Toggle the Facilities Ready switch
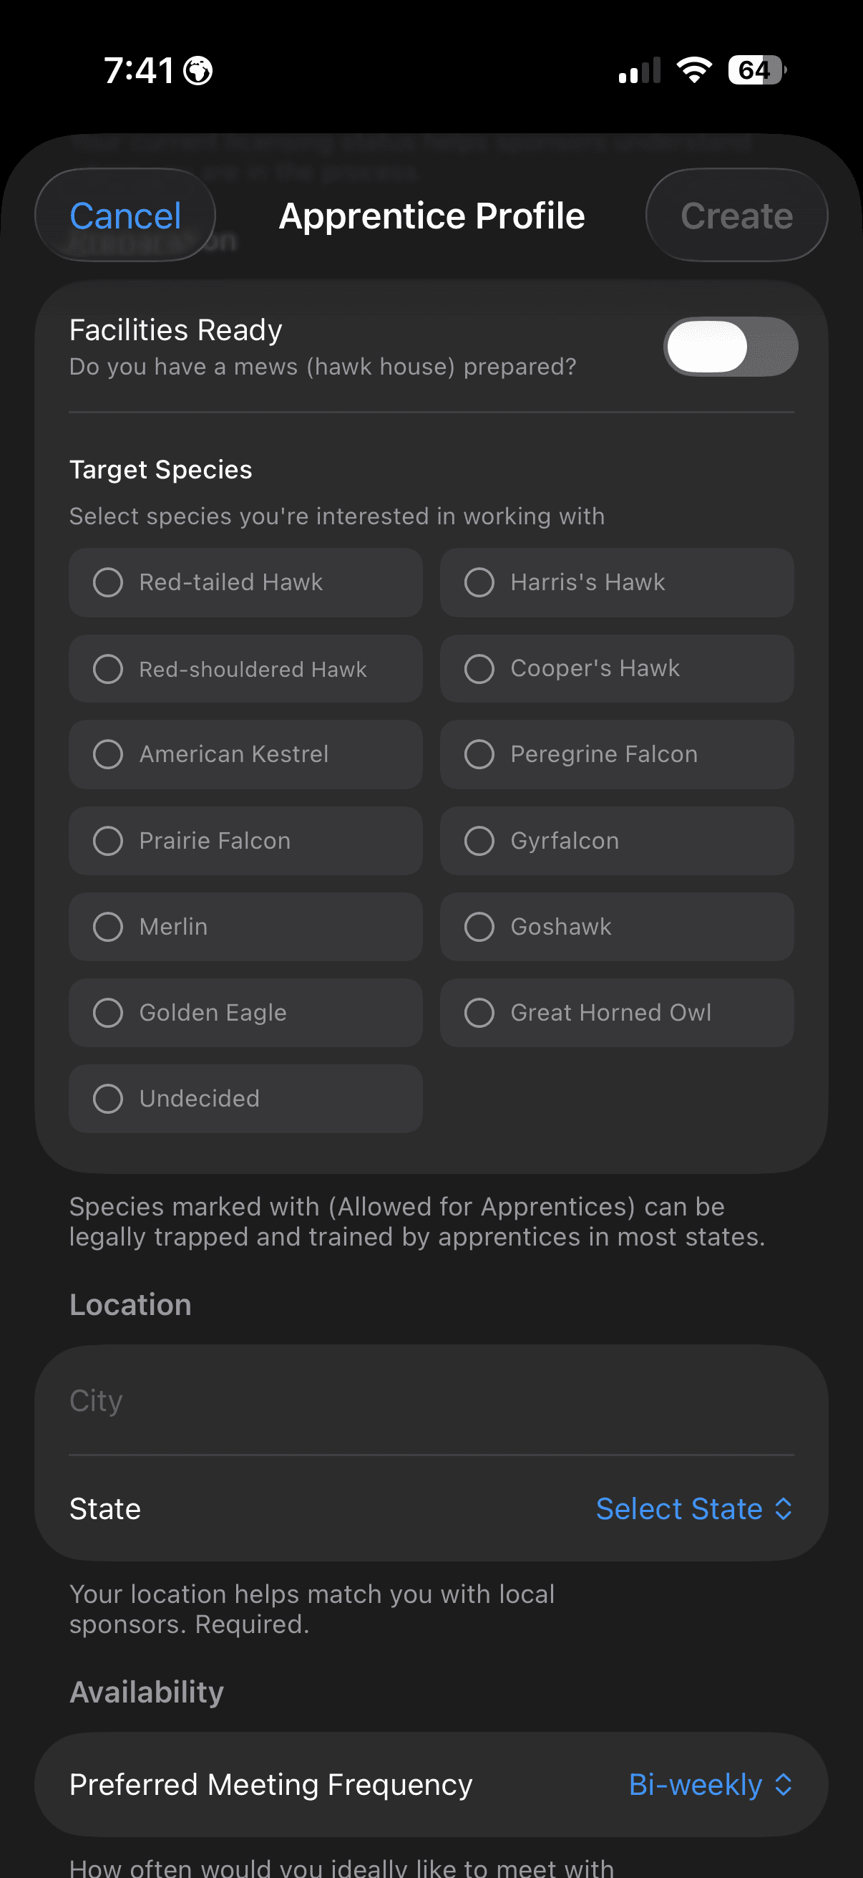The height and width of the screenshot is (1878, 863). 731,347
